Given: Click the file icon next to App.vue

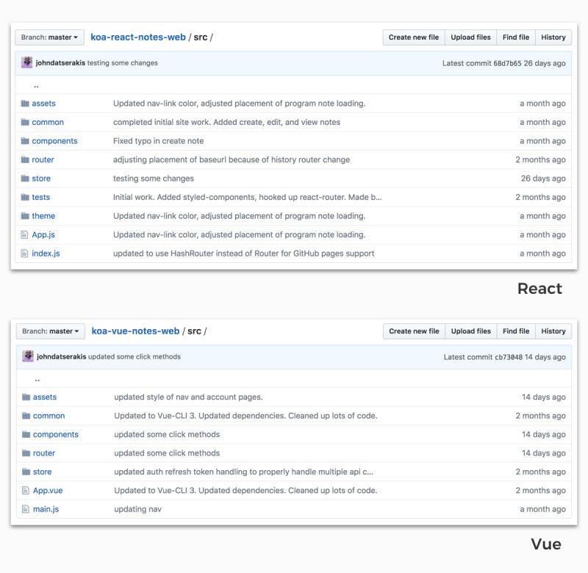Looking at the screenshot, I should 26,490.
